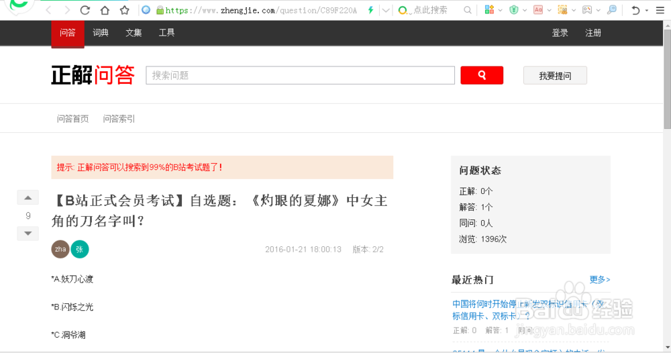Go forward with the browser forward arrow
This screenshot has width=671, height=353.
click(66, 10)
